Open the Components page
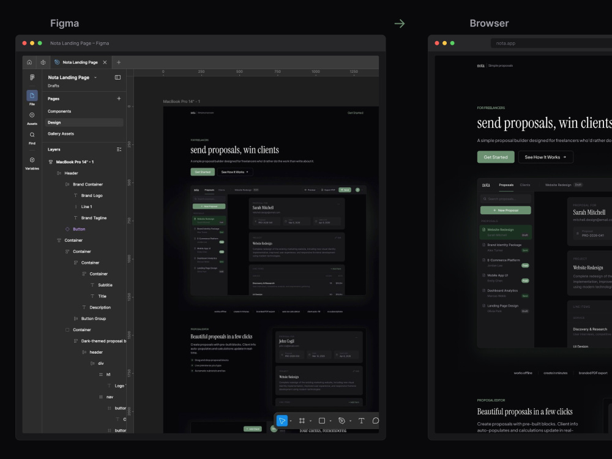 click(59, 111)
